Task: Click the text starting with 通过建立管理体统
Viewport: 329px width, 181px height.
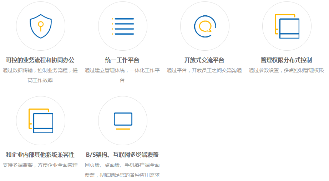Action: (x=122, y=70)
